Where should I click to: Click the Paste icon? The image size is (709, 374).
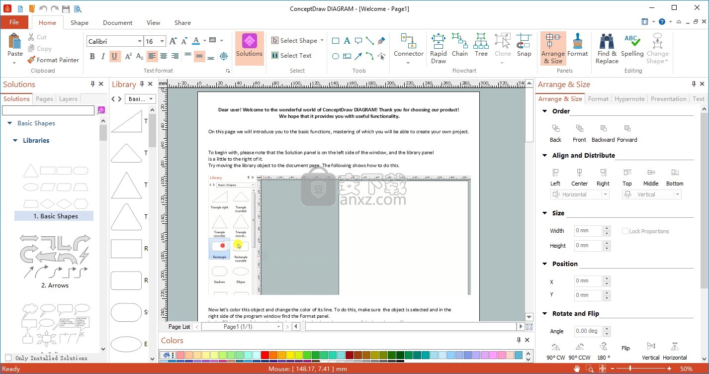pyautogui.click(x=15, y=41)
